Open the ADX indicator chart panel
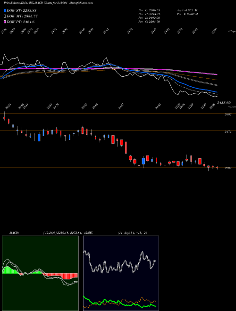236x311 pixels. [x=121, y=273]
